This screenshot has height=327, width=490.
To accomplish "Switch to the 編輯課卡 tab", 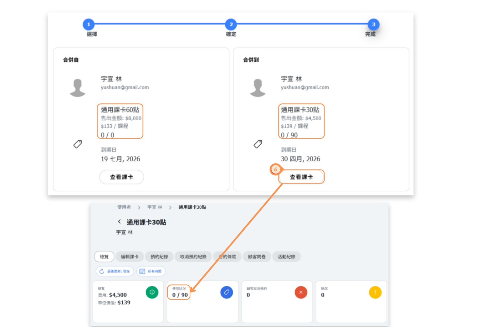I will [x=130, y=257].
